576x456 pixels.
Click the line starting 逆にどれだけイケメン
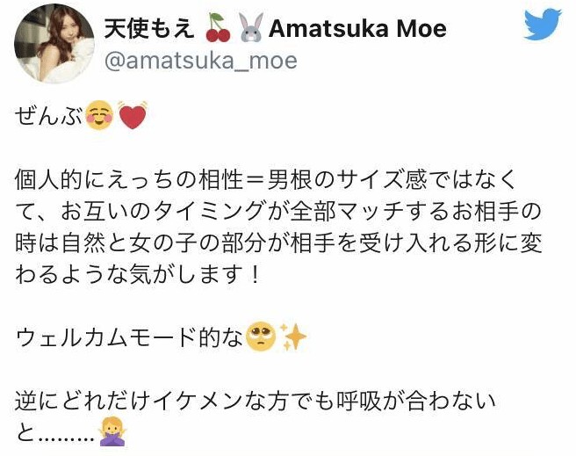click(256, 402)
